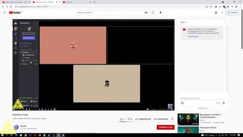Click the Berofu channel avatar
This screenshot has width=243, height=137.
pos(16,127)
